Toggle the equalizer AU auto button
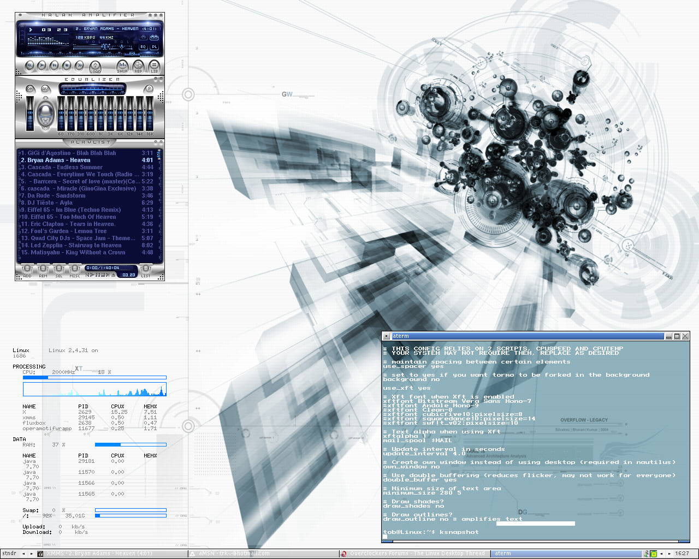The image size is (699, 559). pyautogui.click(x=45, y=89)
